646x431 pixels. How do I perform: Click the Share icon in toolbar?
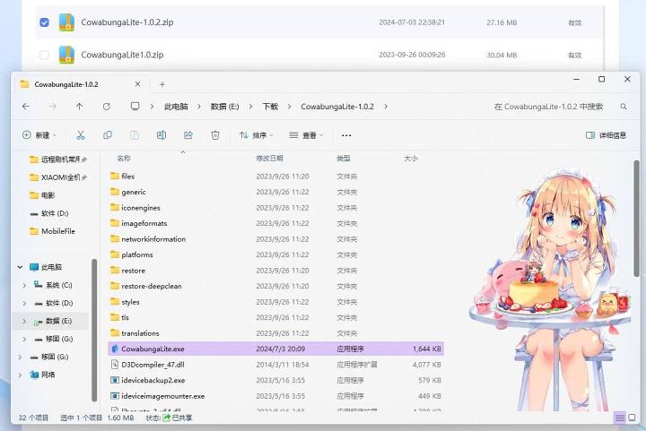tap(188, 135)
